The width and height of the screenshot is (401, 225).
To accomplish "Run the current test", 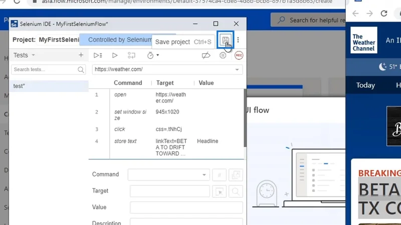I will coord(115,55).
